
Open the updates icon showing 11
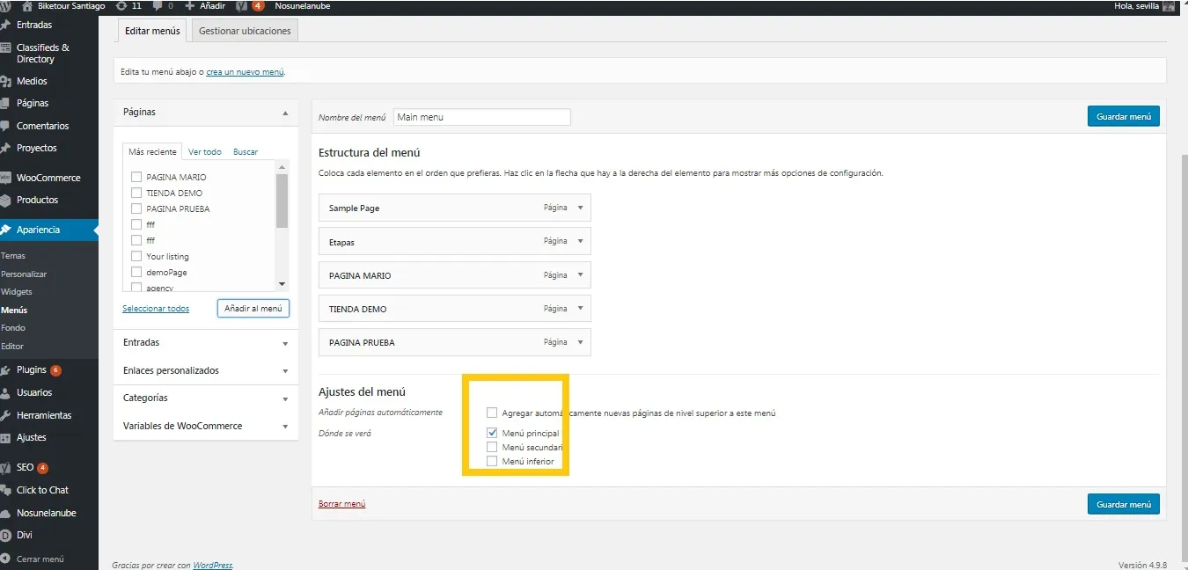click(x=121, y=6)
